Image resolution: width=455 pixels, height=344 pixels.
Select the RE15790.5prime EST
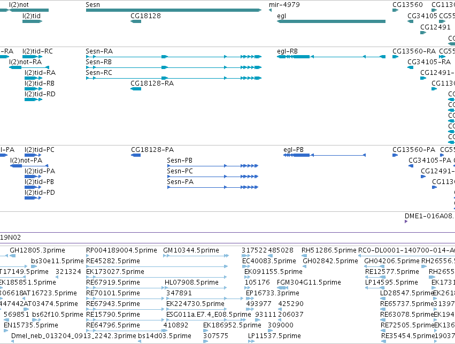click(x=125, y=320)
